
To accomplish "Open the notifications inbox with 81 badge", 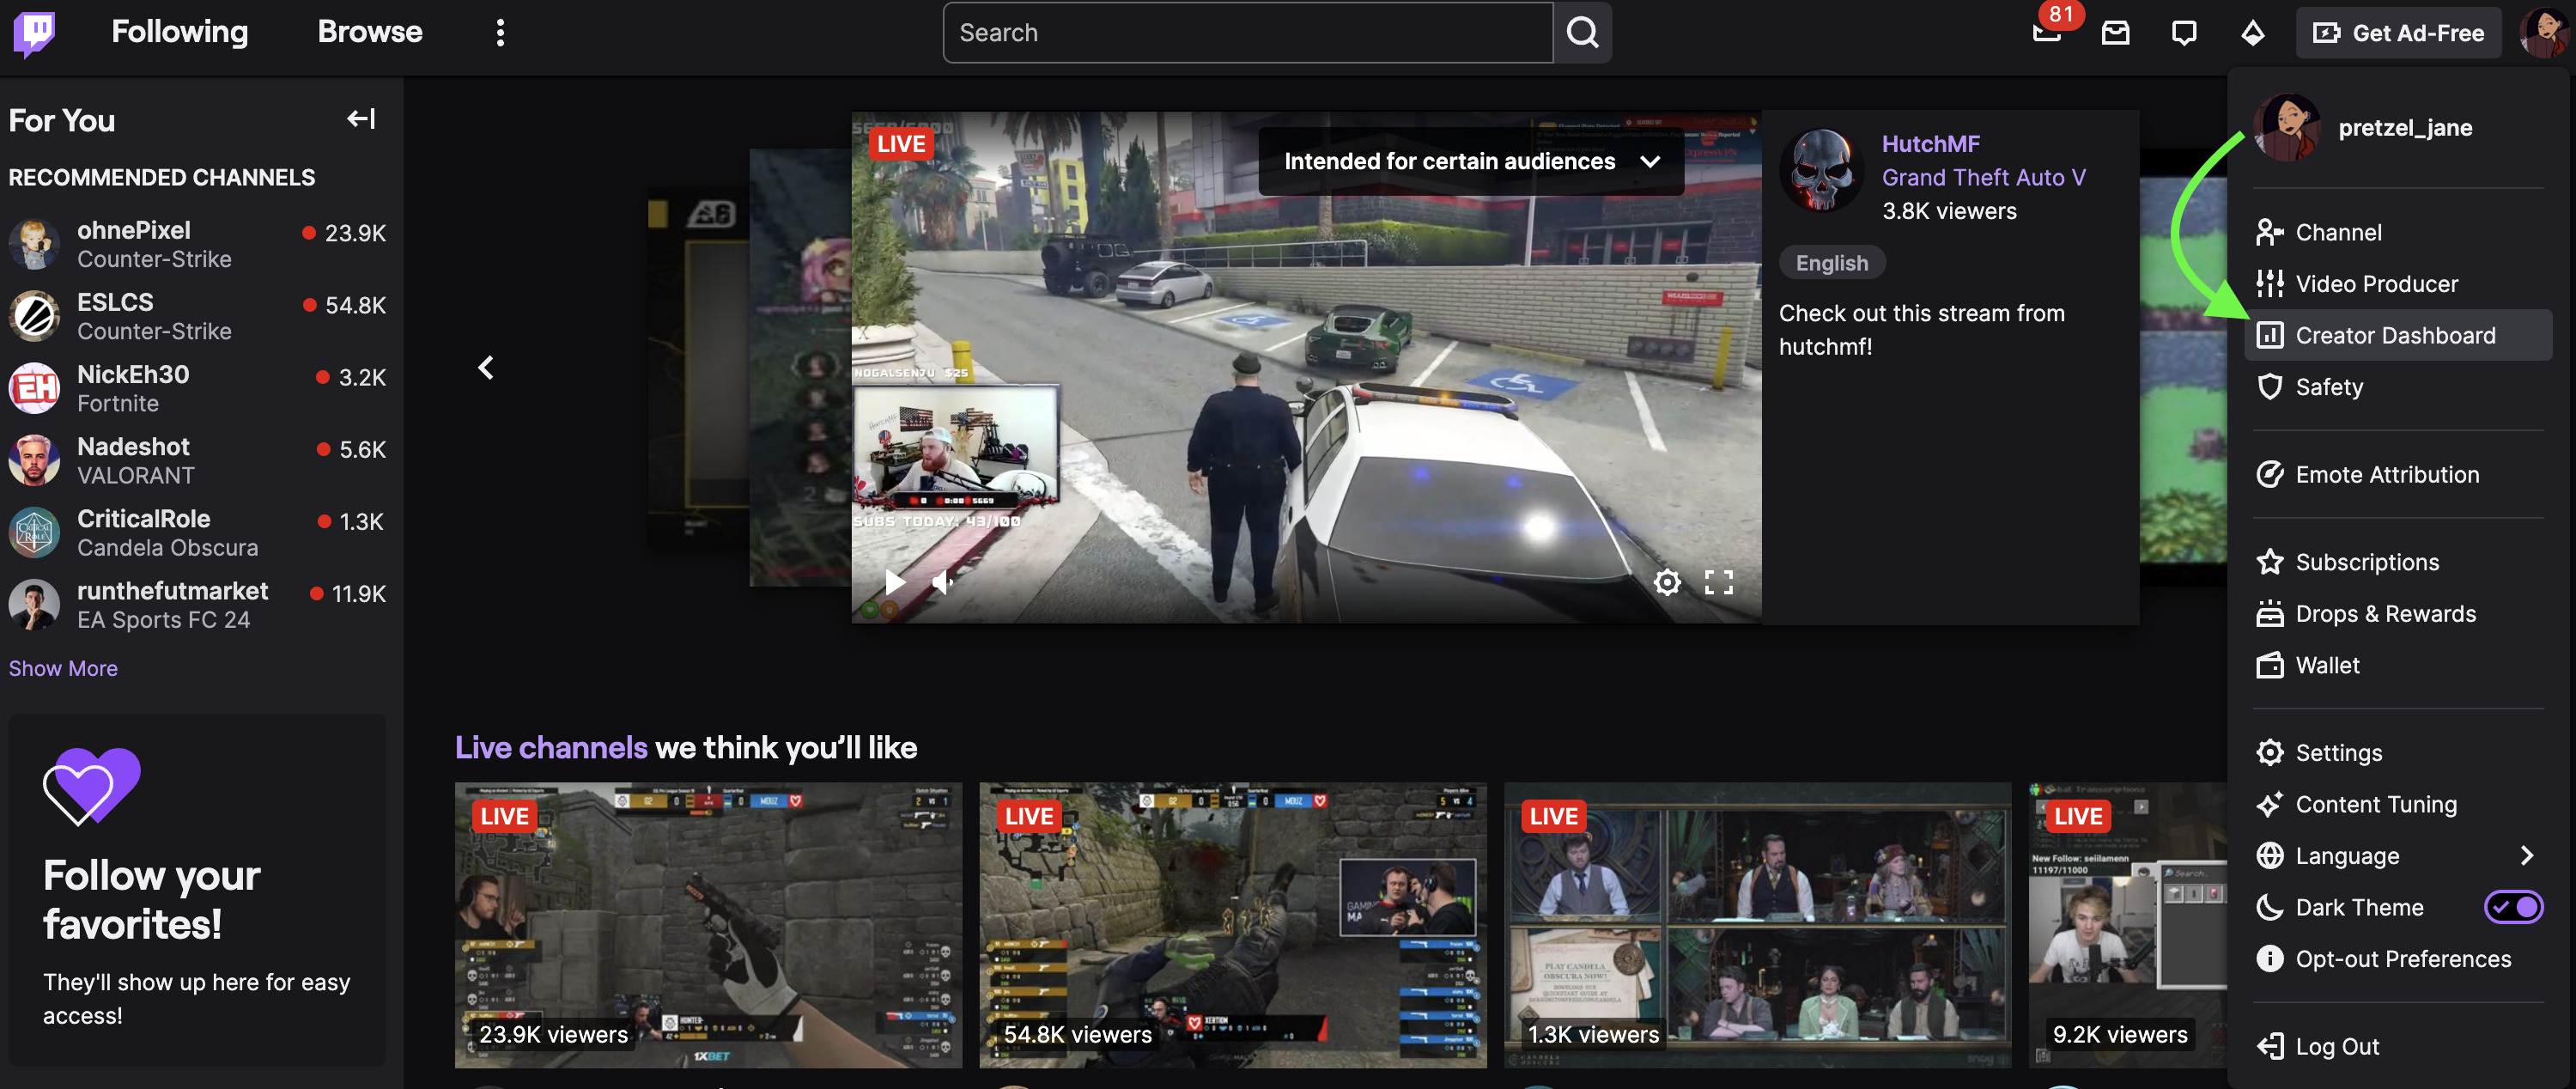I will (2046, 33).
